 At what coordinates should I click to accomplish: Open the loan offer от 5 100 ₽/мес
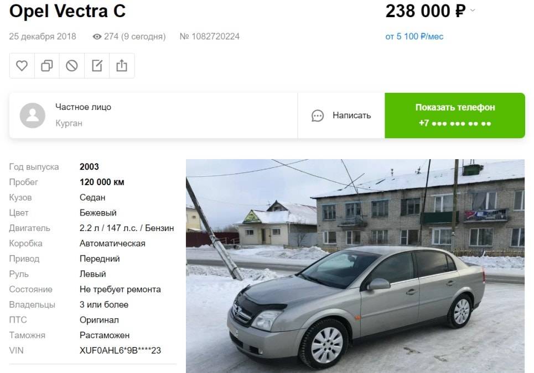(414, 36)
